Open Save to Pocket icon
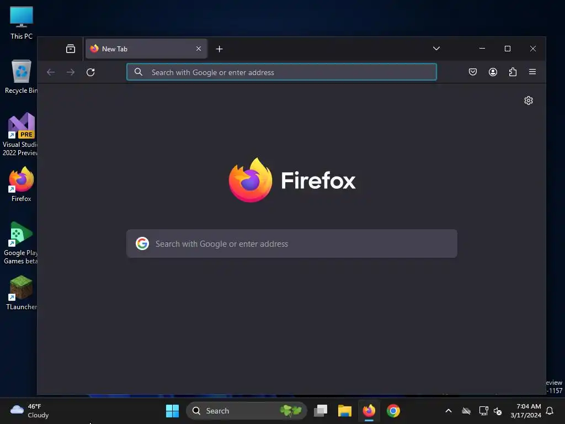This screenshot has width=565, height=424. click(473, 72)
